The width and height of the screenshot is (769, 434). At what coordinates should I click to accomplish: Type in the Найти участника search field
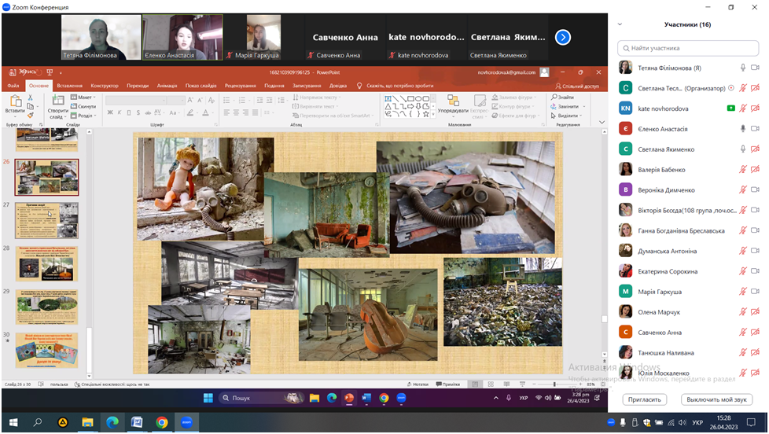[690, 48]
